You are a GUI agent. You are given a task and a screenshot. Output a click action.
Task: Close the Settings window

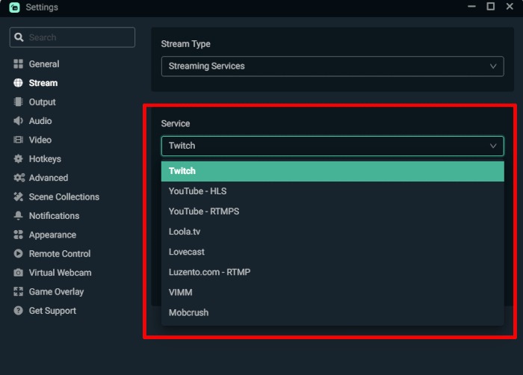(510, 6)
